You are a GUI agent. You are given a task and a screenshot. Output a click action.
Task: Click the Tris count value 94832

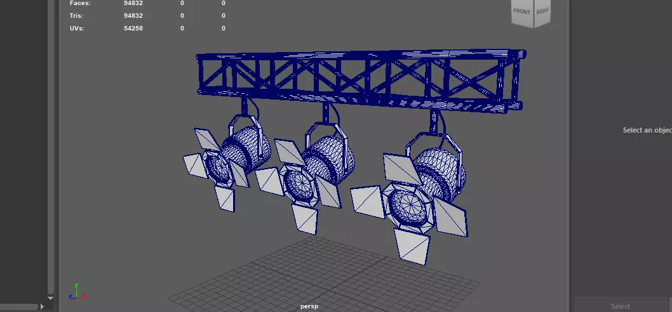tap(133, 15)
